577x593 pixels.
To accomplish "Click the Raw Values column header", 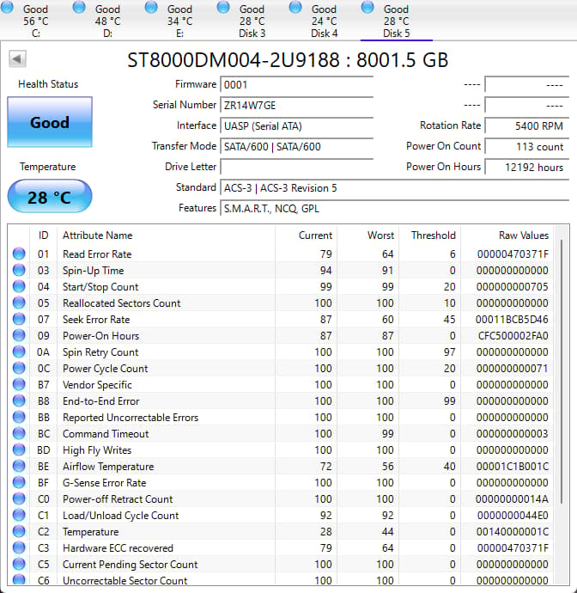I will 507,235.
